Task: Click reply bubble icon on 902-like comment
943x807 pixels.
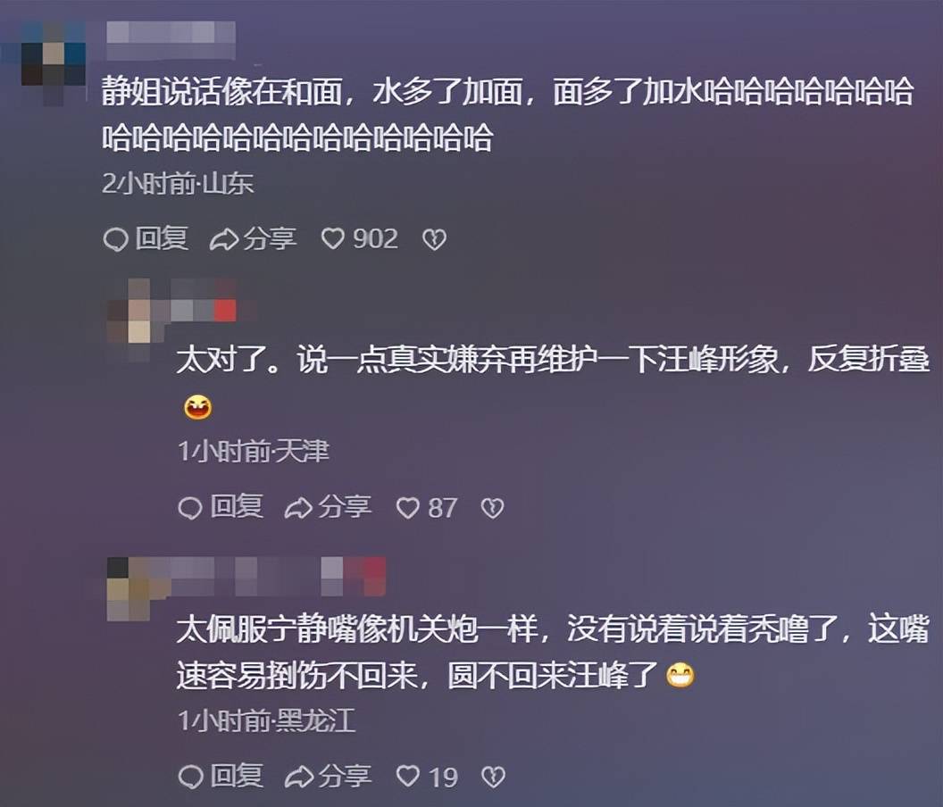Action: (x=115, y=240)
